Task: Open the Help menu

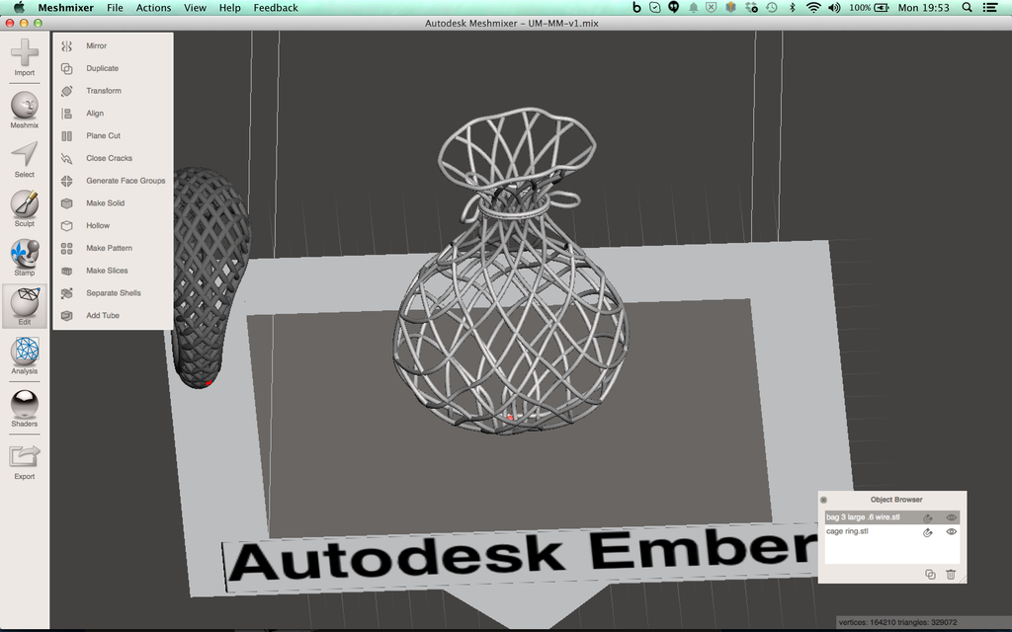Action: (x=229, y=8)
